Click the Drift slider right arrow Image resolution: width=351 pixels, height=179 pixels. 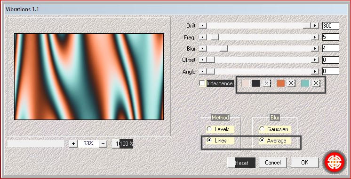pyautogui.click(x=315, y=26)
